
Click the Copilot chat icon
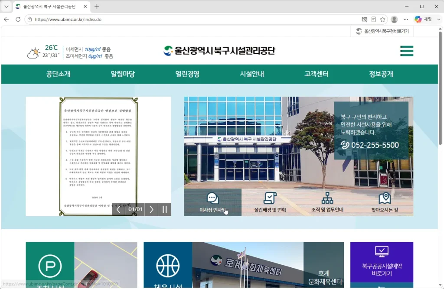[418, 19]
